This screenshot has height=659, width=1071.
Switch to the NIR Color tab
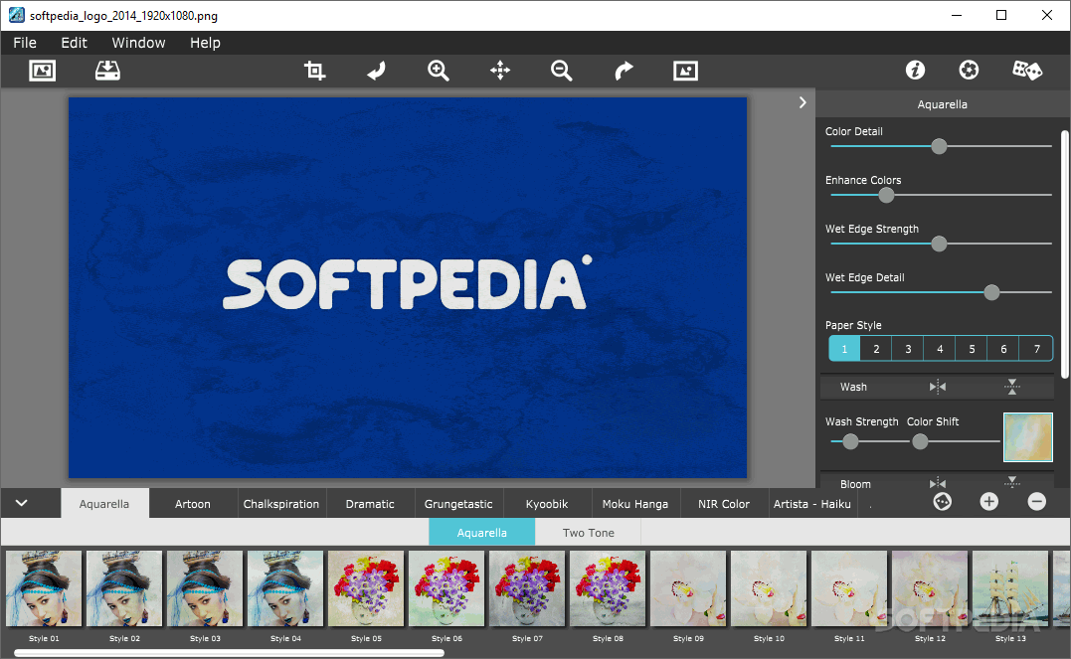724,504
